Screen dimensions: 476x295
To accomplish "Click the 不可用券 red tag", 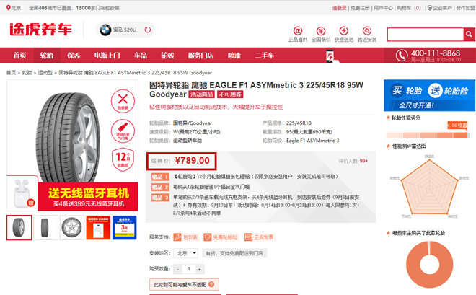I will point(230,94).
